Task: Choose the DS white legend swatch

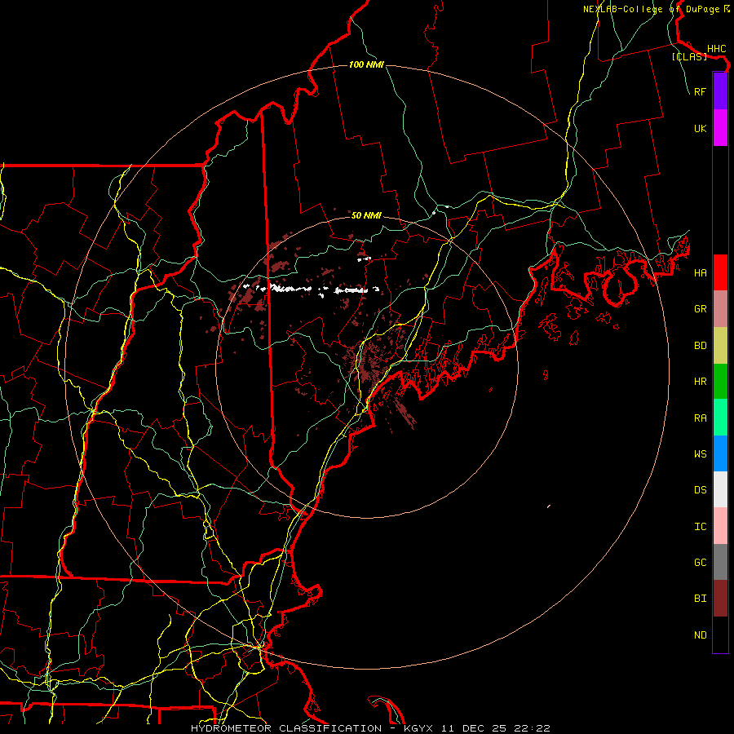Action: (x=720, y=489)
